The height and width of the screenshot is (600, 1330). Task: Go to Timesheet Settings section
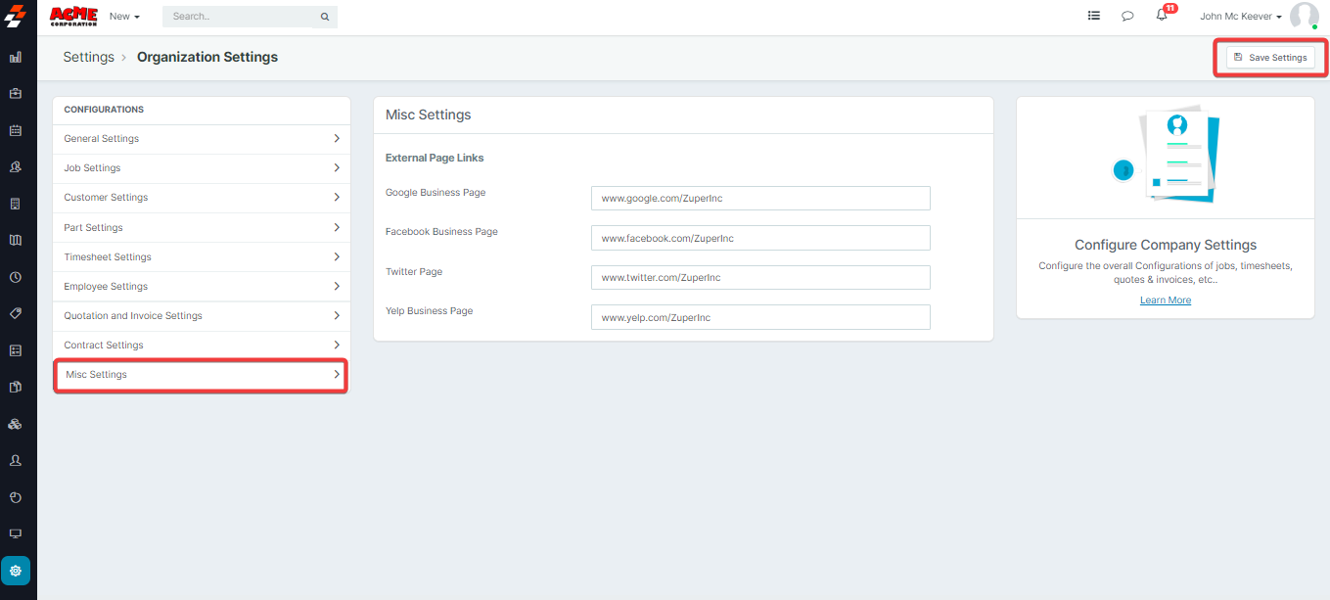[201, 257]
